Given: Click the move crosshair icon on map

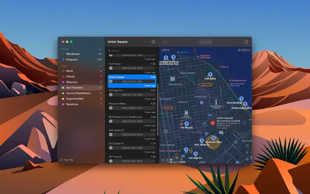Looking at the screenshot, I should pyautogui.click(x=247, y=159).
